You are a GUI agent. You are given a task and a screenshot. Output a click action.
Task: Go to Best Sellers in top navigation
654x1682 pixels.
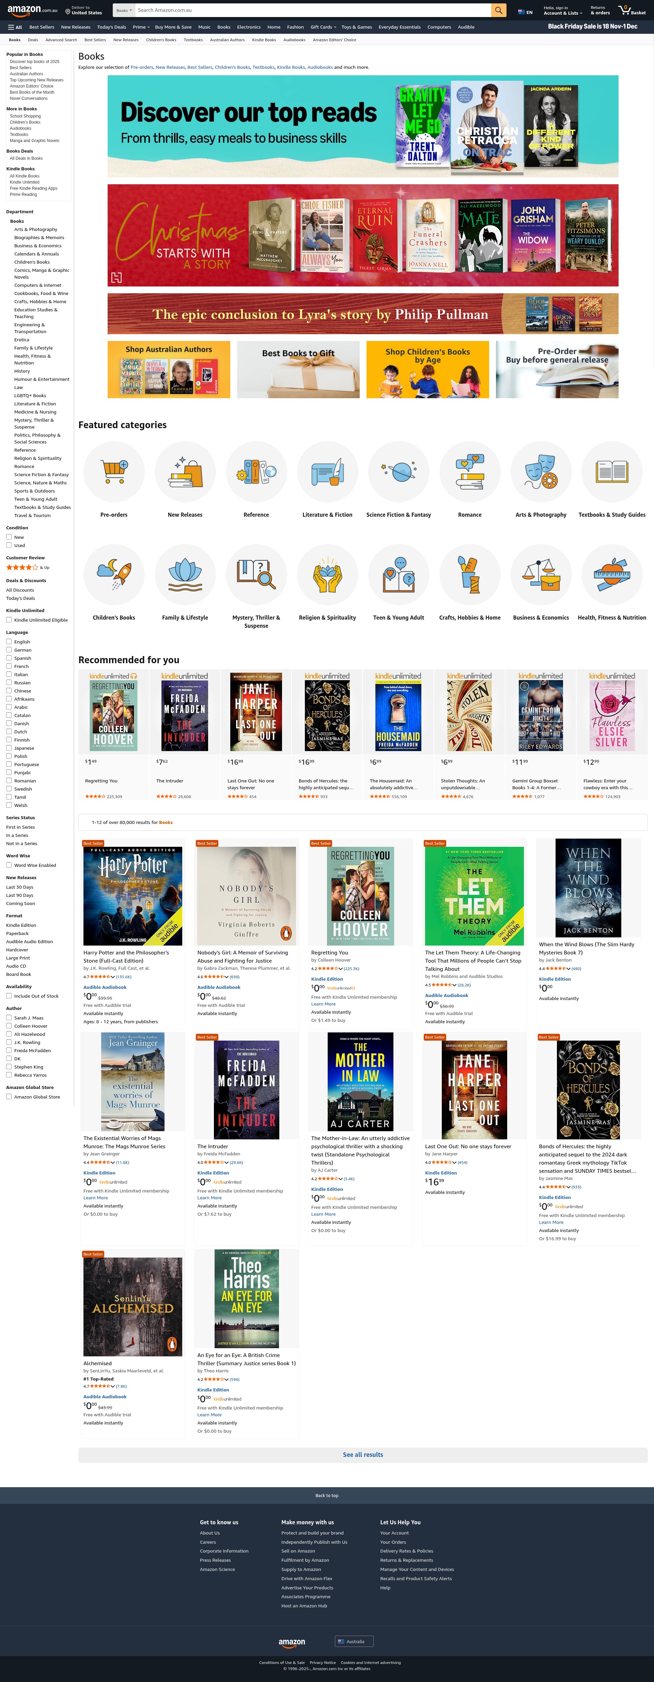42,28
